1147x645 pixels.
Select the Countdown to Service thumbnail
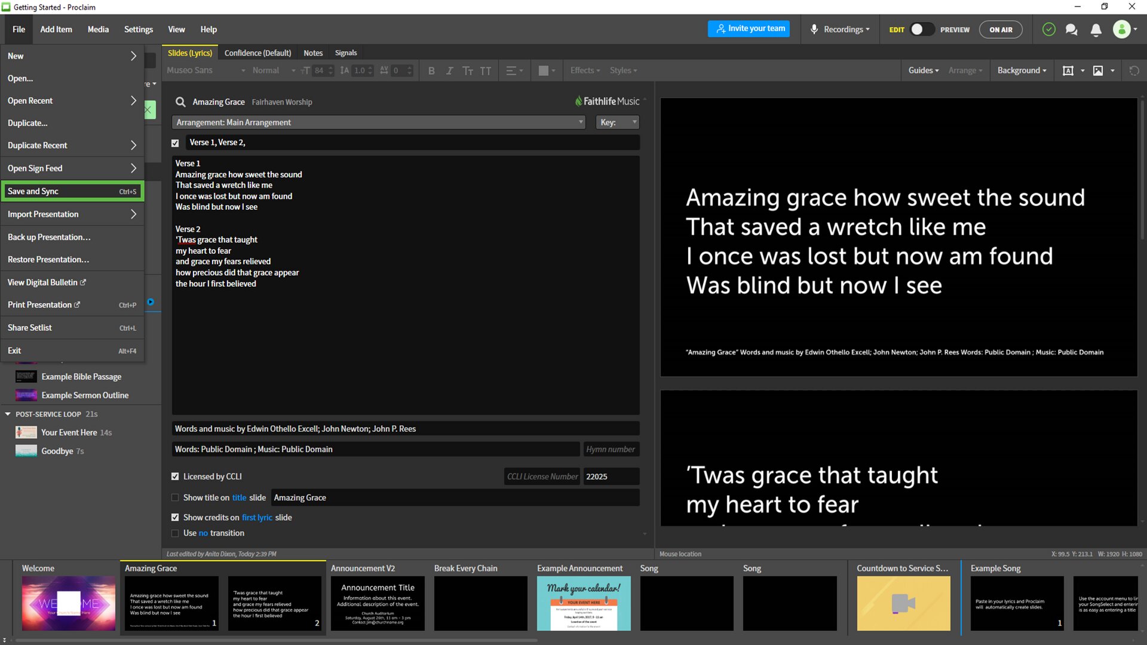(903, 603)
